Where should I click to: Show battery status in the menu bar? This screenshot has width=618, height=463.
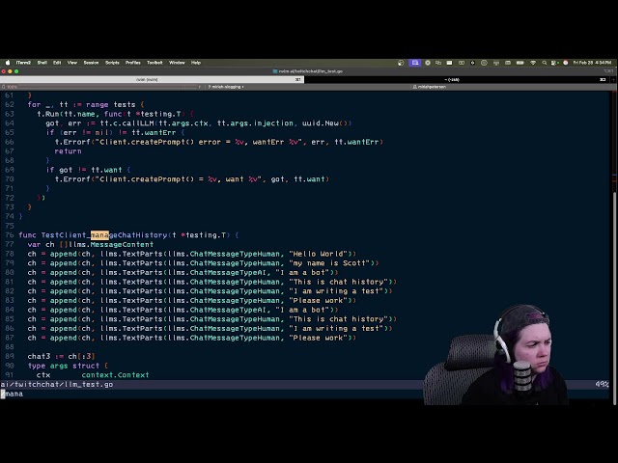click(520, 63)
